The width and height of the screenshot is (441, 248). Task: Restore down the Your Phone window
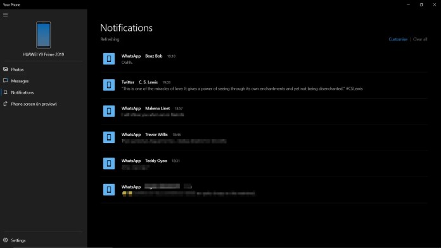[421, 4]
